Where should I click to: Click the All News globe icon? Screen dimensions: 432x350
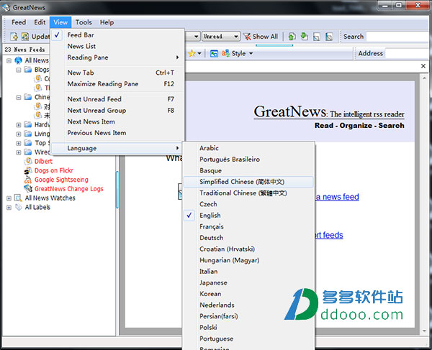(x=18, y=60)
